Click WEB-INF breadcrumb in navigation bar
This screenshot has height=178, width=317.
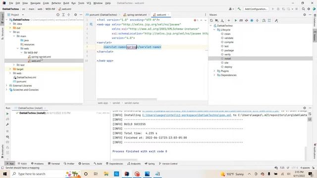pos(51,9)
